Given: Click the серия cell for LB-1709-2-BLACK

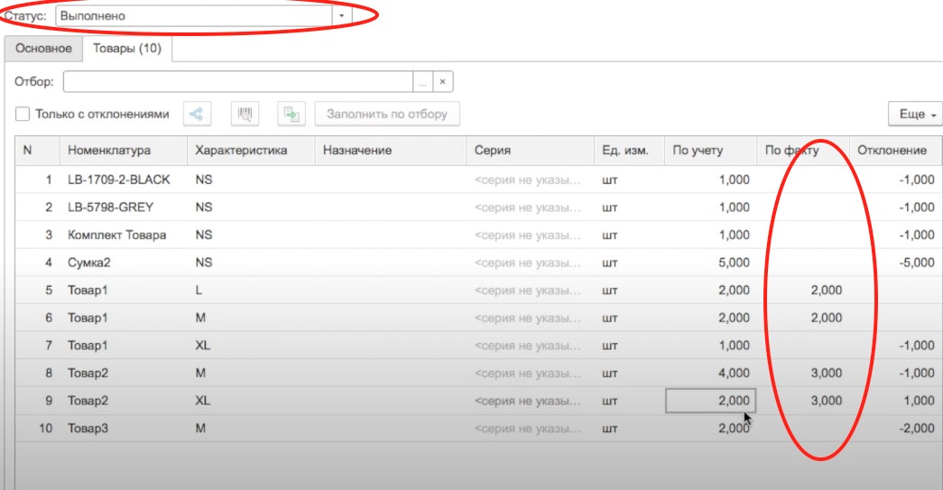Looking at the screenshot, I should [x=530, y=180].
